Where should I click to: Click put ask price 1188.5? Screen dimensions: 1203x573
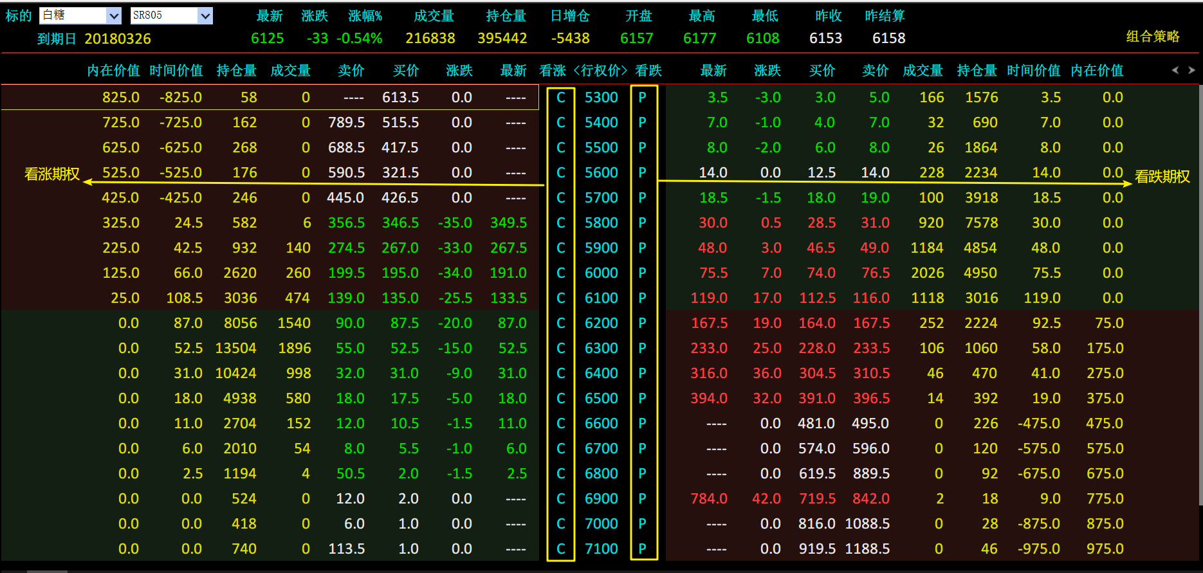pyautogui.click(x=867, y=549)
